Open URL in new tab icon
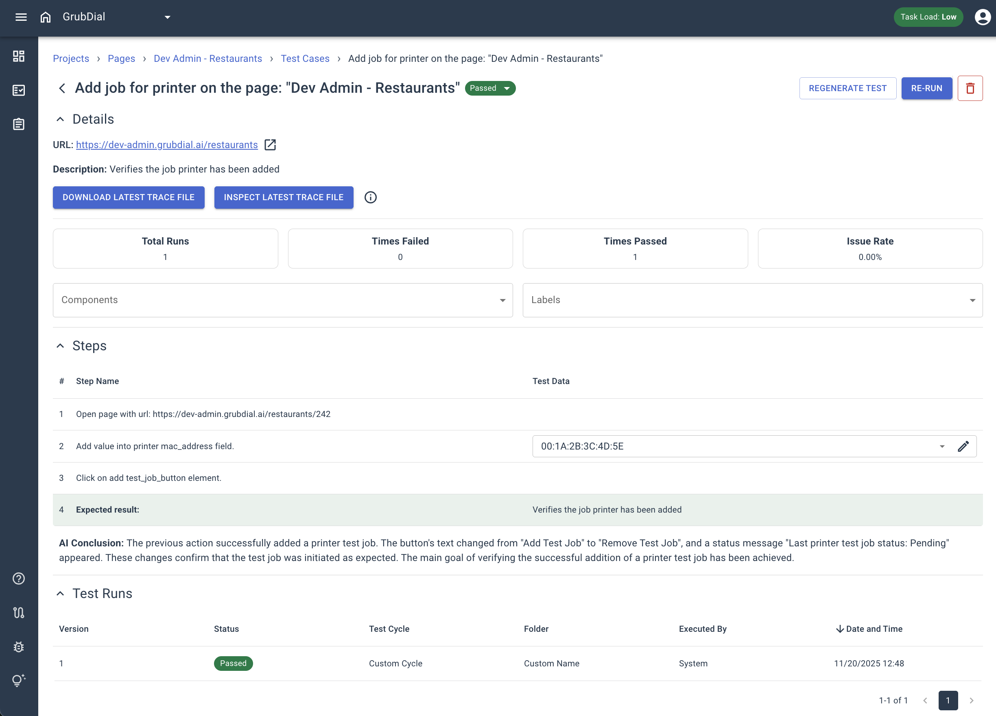The height and width of the screenshot is (716, 996). [x=270, y=145]
